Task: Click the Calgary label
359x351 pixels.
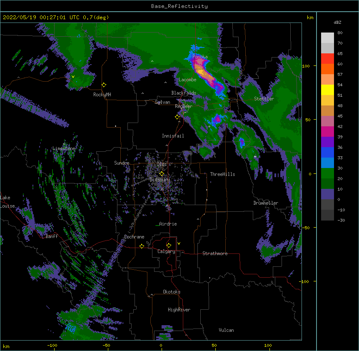Action: point(166,251)
